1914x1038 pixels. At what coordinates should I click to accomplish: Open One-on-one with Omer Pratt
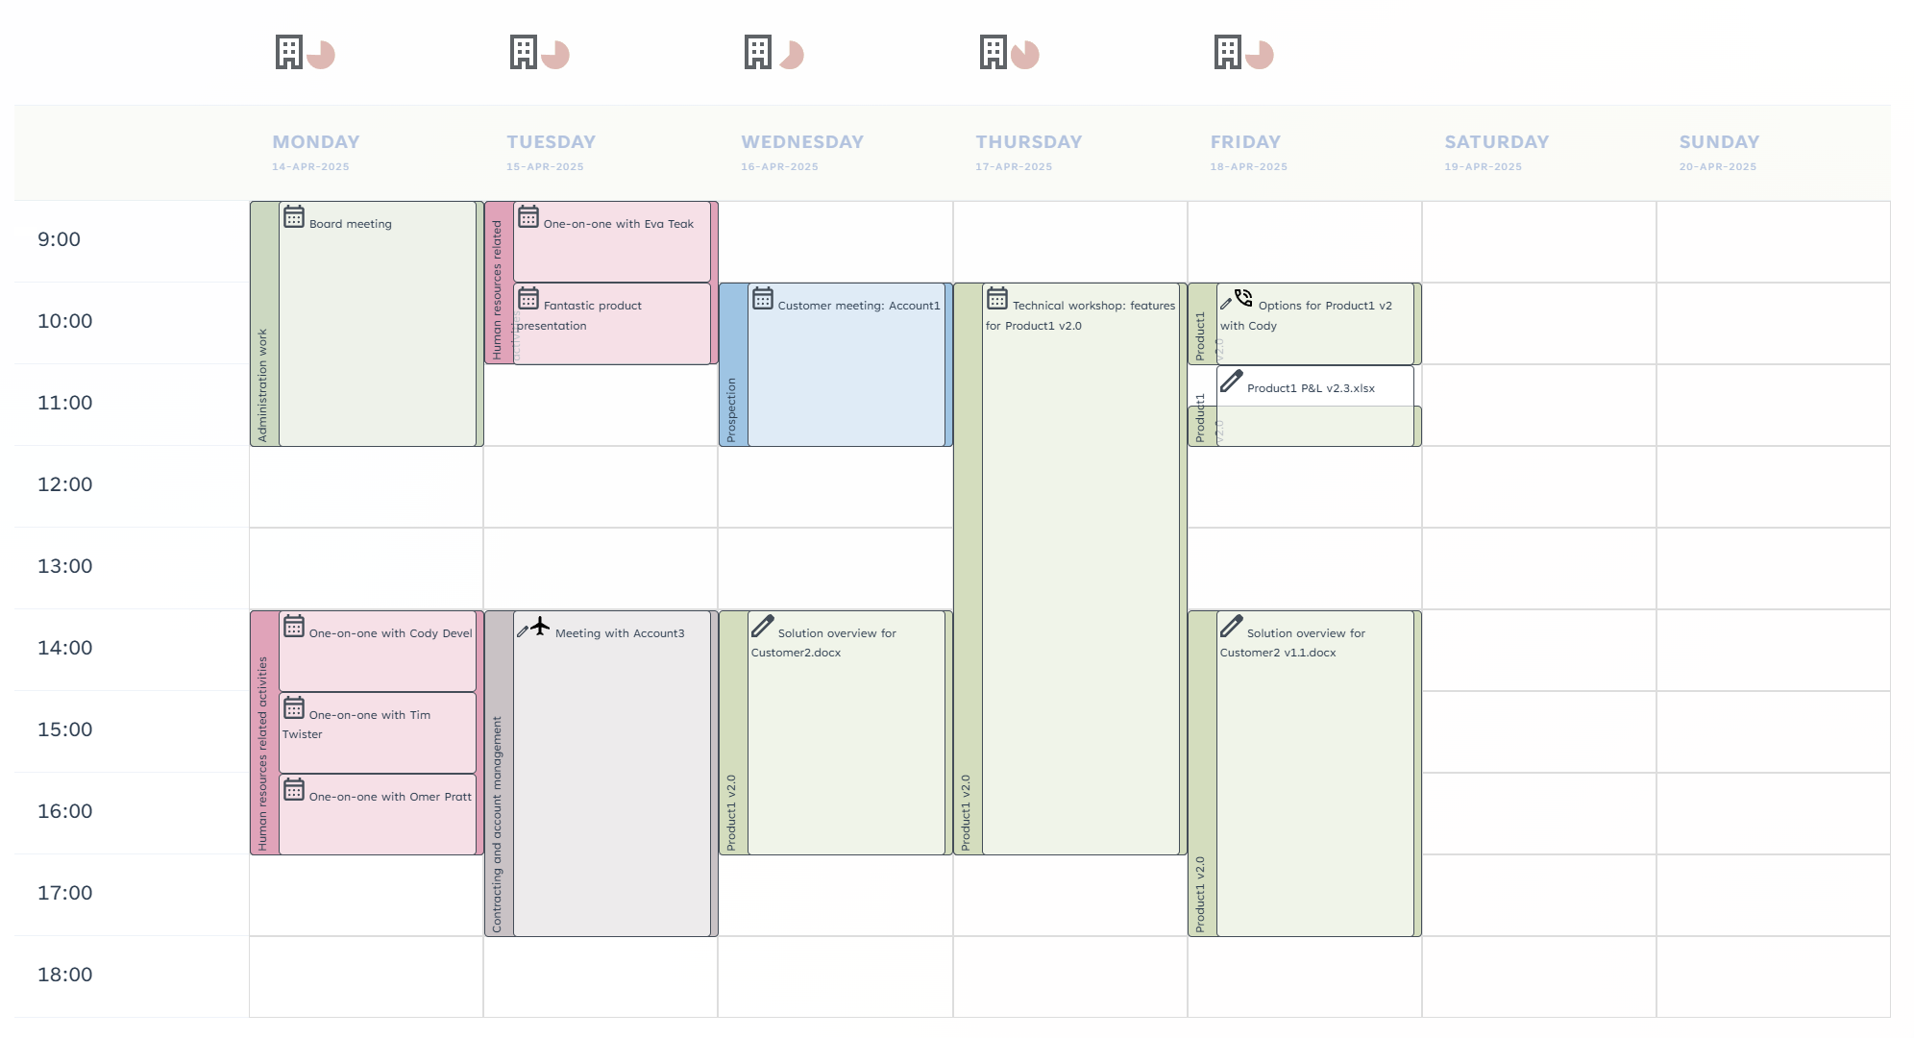[x=378, y=814]
